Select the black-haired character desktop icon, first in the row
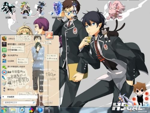Viewport: 150px width, 113px height. point(8,10)
